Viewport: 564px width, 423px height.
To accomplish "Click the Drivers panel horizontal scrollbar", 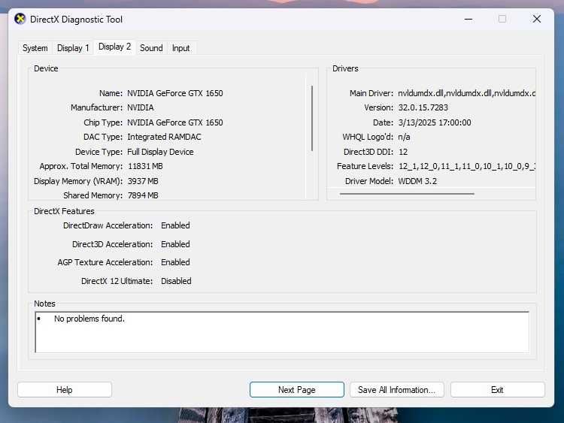I will (407, 194).
